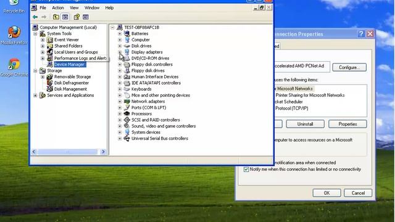Click the Disk drives device icon
This screenshot has height=222, width=395.
[127, 46]
